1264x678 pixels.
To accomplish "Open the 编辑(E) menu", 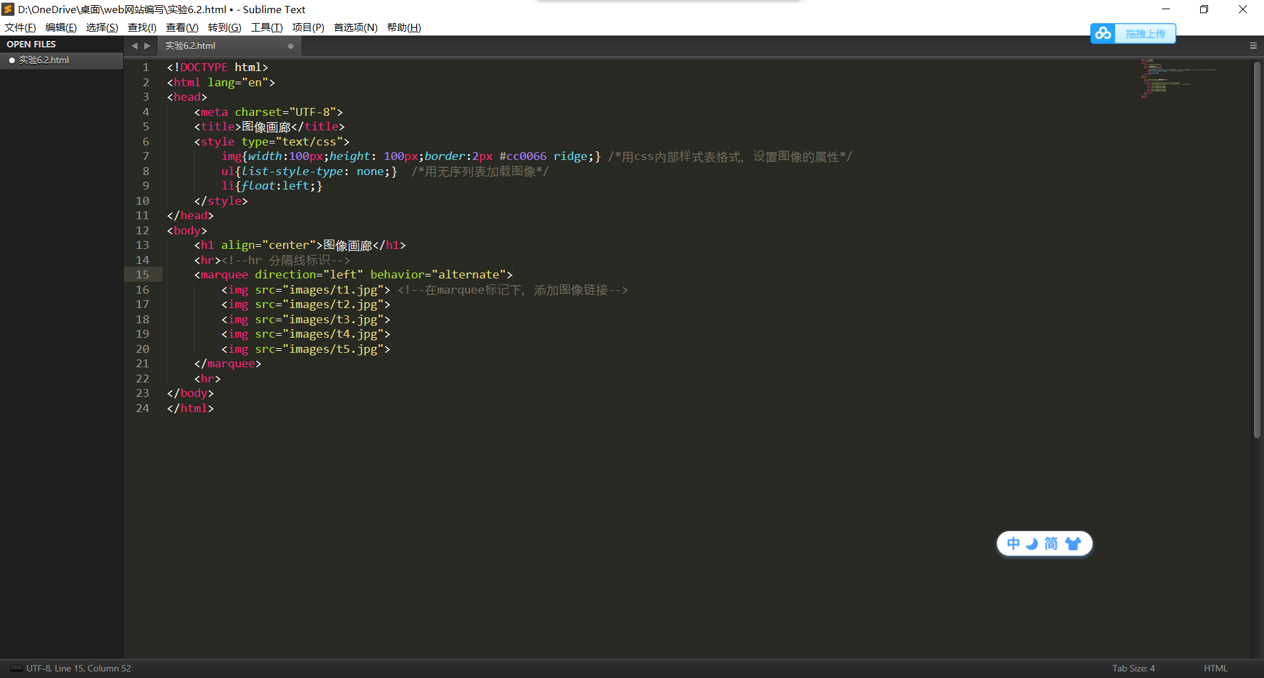I will point(61,27).
